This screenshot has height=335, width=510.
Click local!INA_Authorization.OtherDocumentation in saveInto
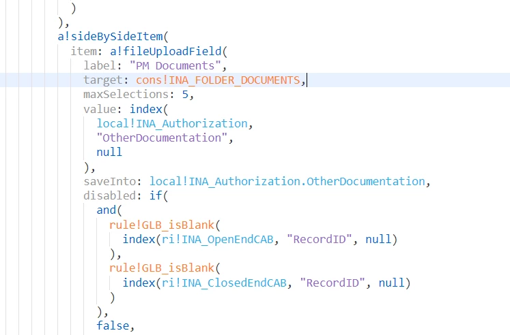tap(287, 181)
